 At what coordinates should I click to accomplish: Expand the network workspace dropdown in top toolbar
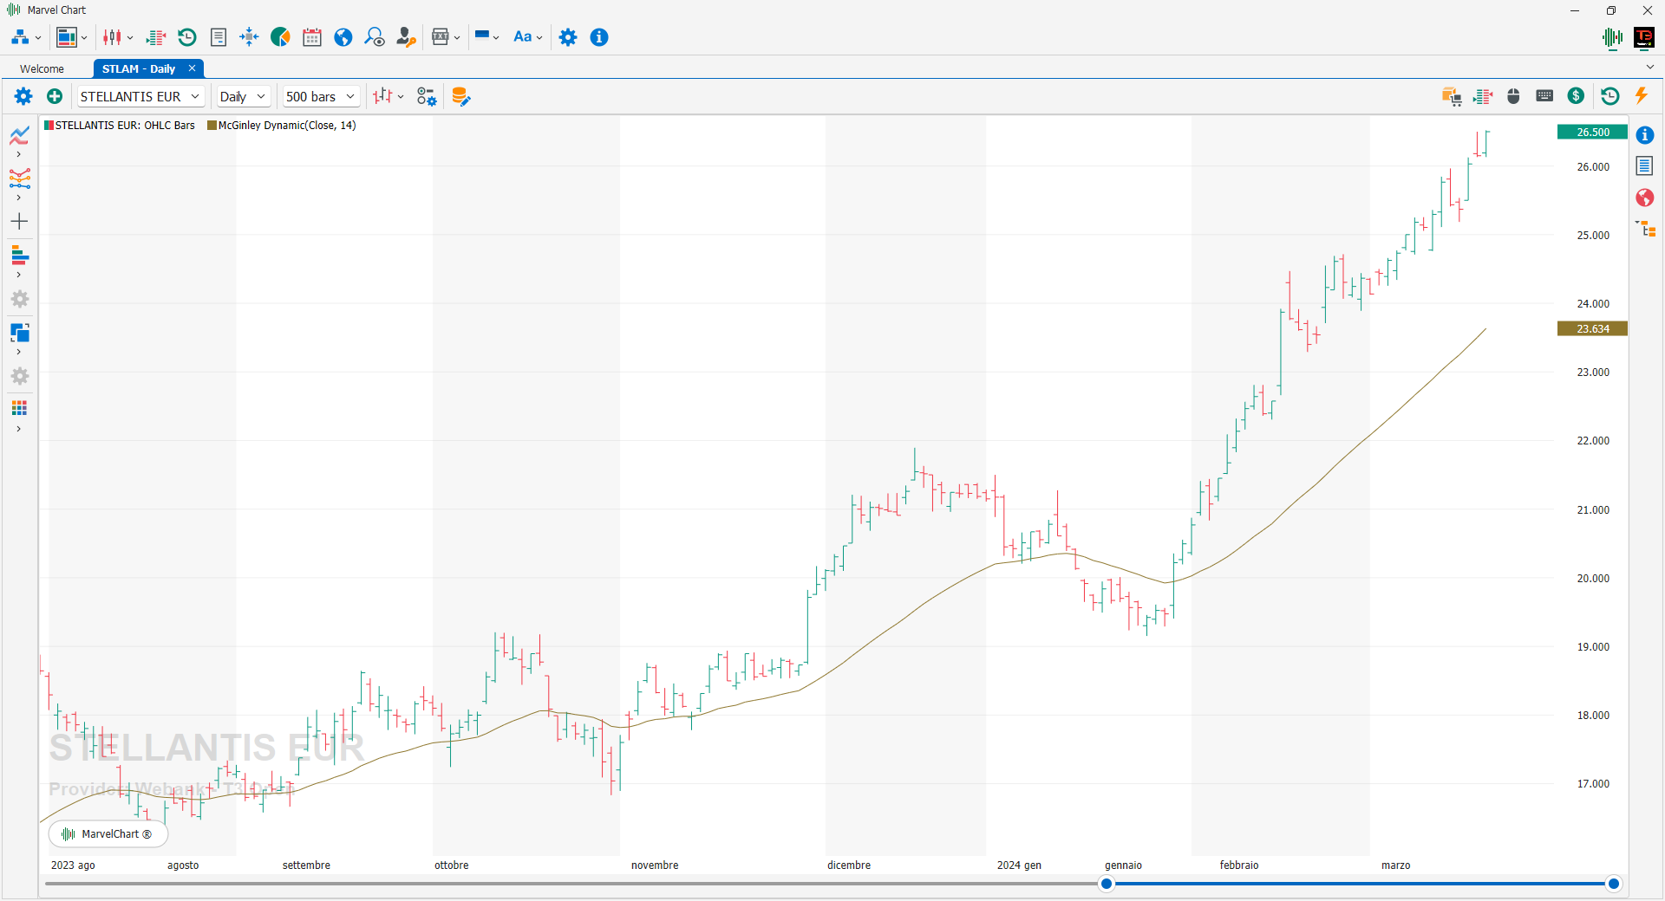click(x=38, y=38)
